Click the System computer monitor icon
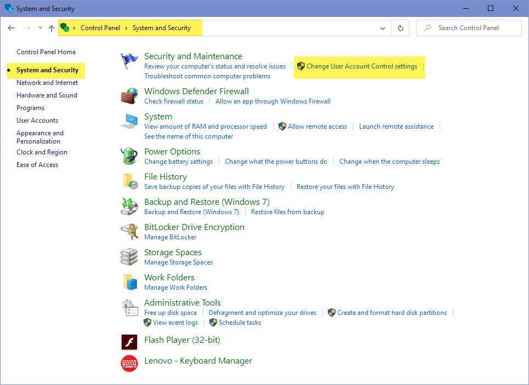This screenshot has width=529, height=385. pos(129,121)
